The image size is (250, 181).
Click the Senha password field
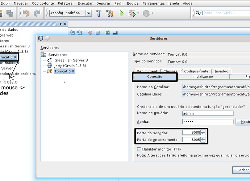(208, 122)
